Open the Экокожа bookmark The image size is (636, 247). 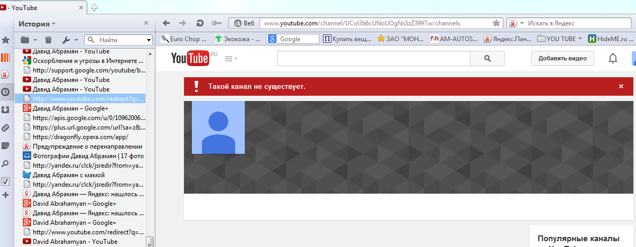click(237, 39)
